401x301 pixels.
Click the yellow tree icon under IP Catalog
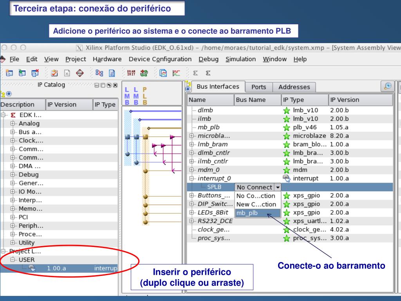(x=3, y=94)
